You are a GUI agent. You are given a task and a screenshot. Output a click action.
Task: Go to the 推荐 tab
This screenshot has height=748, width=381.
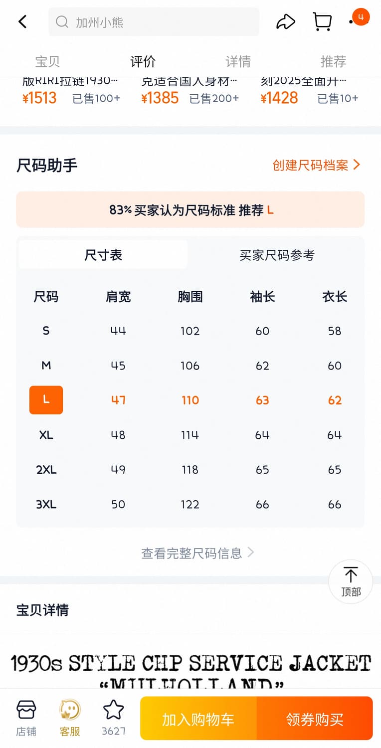pos(333,61)
